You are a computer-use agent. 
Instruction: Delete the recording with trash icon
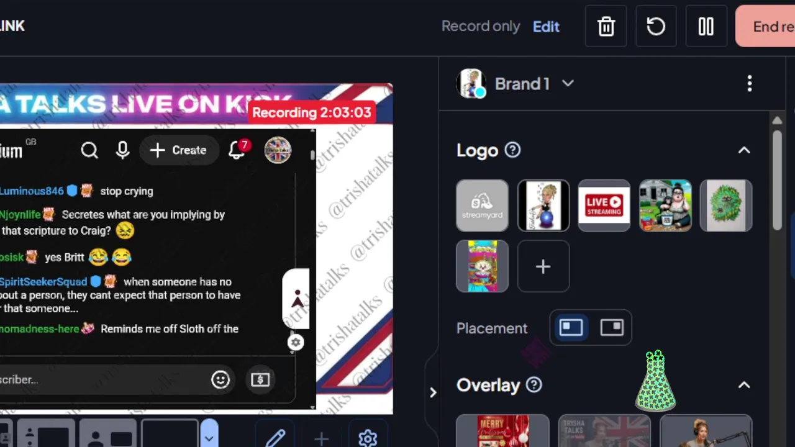606,26
